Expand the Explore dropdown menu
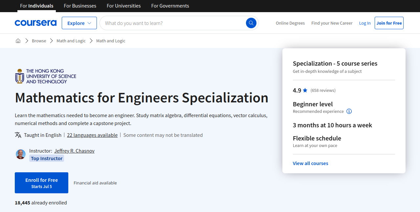Screen dimensions: 420x212 79,23
